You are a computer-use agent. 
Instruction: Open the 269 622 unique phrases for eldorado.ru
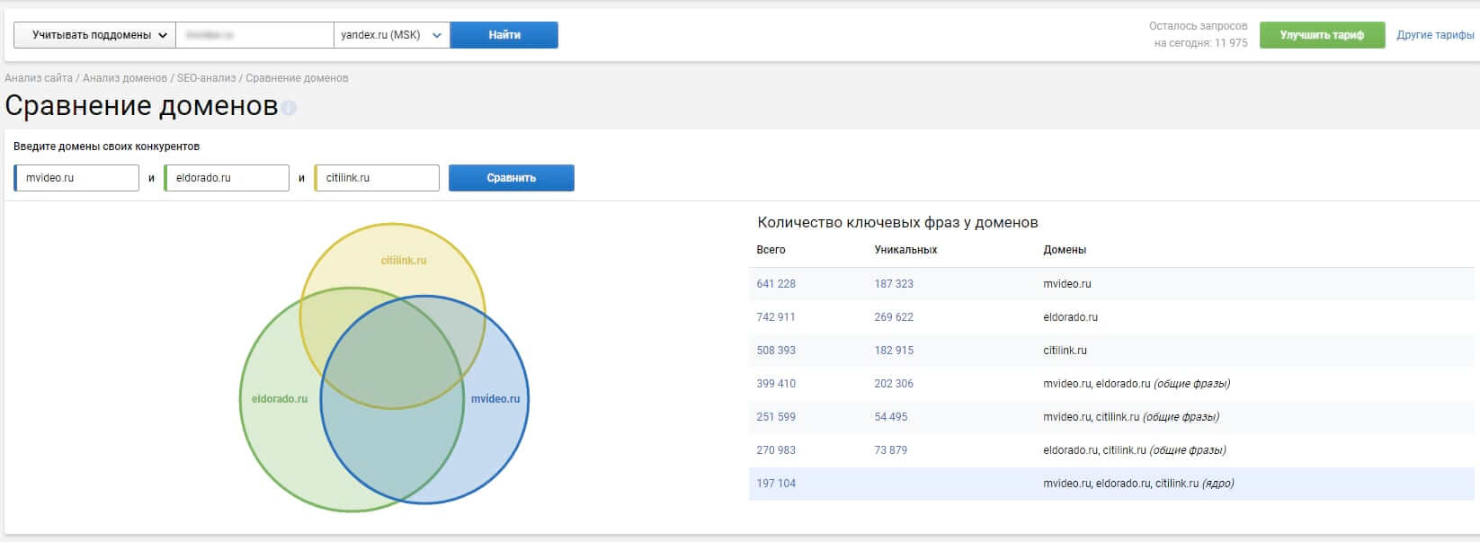pyautogui.click(x=894, y=317)
